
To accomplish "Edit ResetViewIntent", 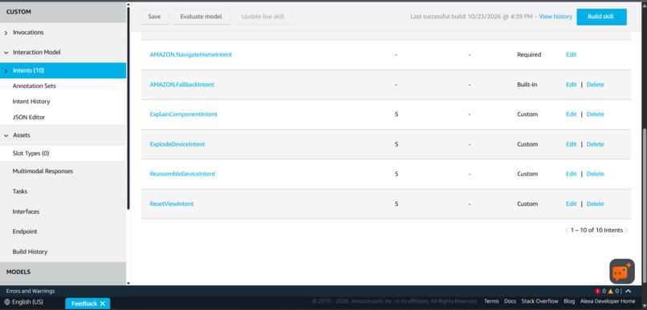I will pyautogui.click(x=571, y=203).
